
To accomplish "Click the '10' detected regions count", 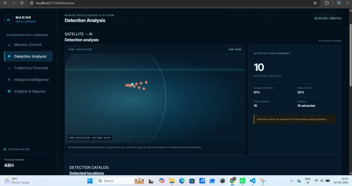I will click(x=259, y=68).
